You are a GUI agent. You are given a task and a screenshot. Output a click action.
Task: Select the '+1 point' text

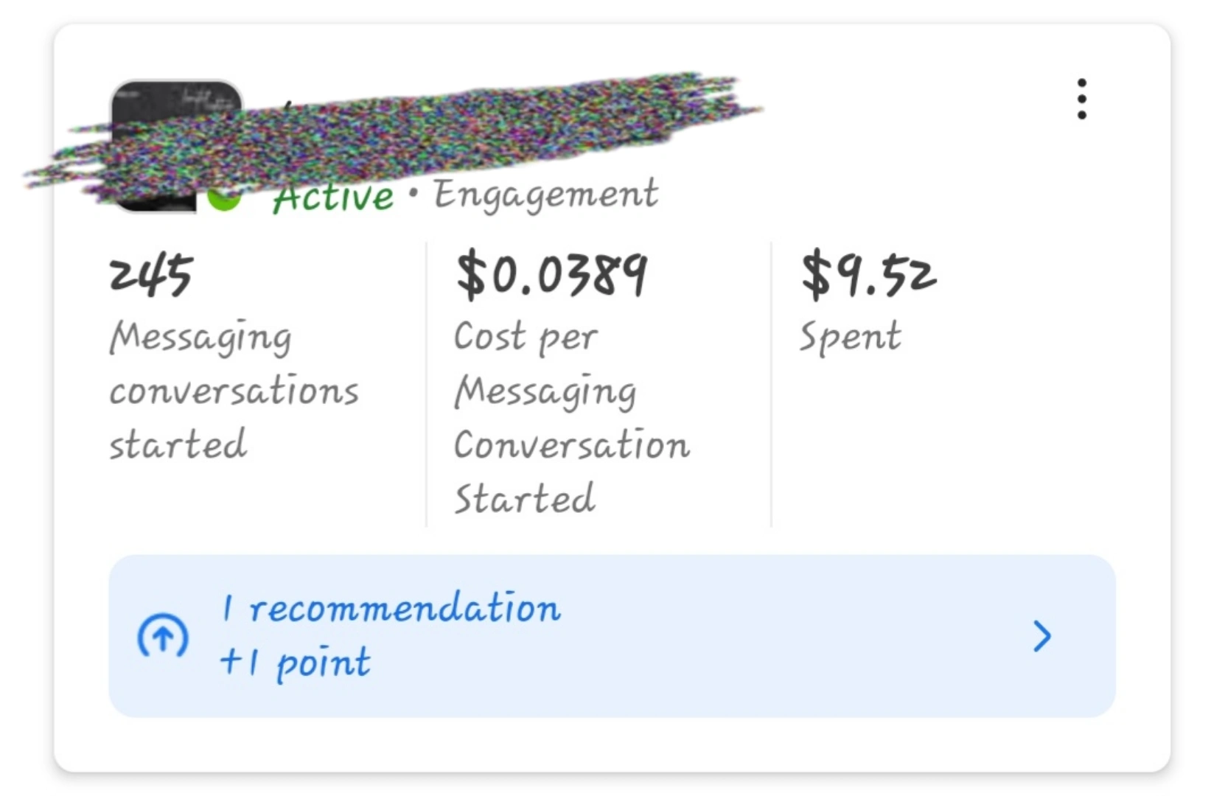[x=296, y=662]
